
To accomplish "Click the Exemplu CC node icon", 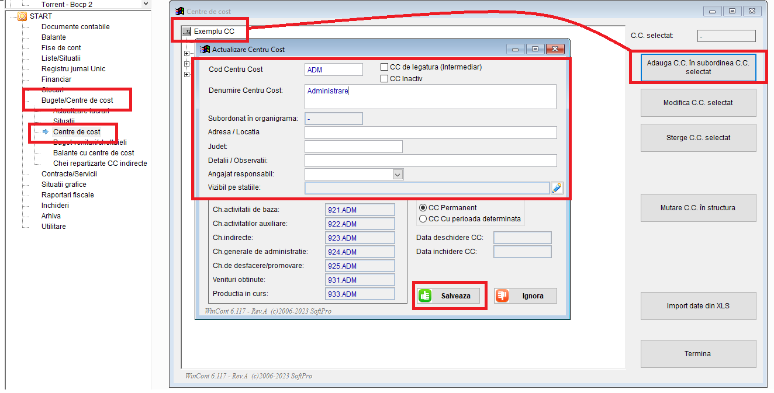I will click(x=185, y=31).
